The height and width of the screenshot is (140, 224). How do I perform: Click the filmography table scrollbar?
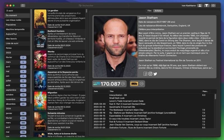(215, 97)
